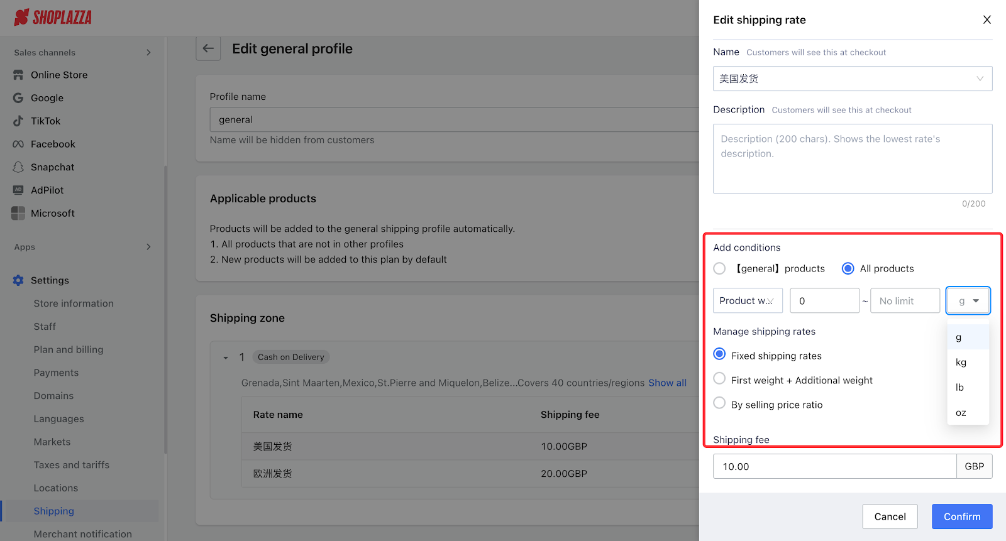Click the Show all countries link
The height and width of the screenshot is (541, 1006).
pos(667,383)
